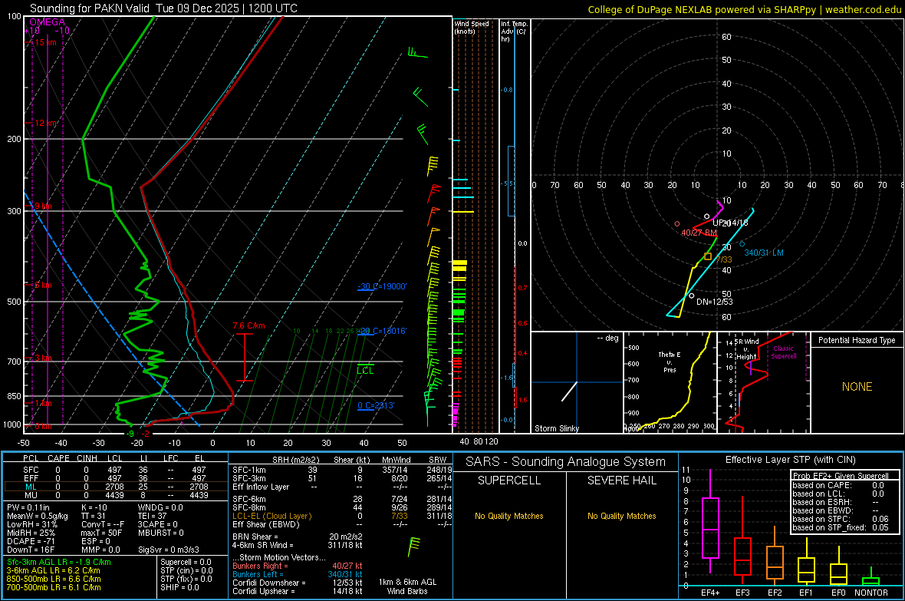Click the blue Bunkers left-mover circle on hodograph
This screenshot has width=905, height=601.
pos(742,244)
